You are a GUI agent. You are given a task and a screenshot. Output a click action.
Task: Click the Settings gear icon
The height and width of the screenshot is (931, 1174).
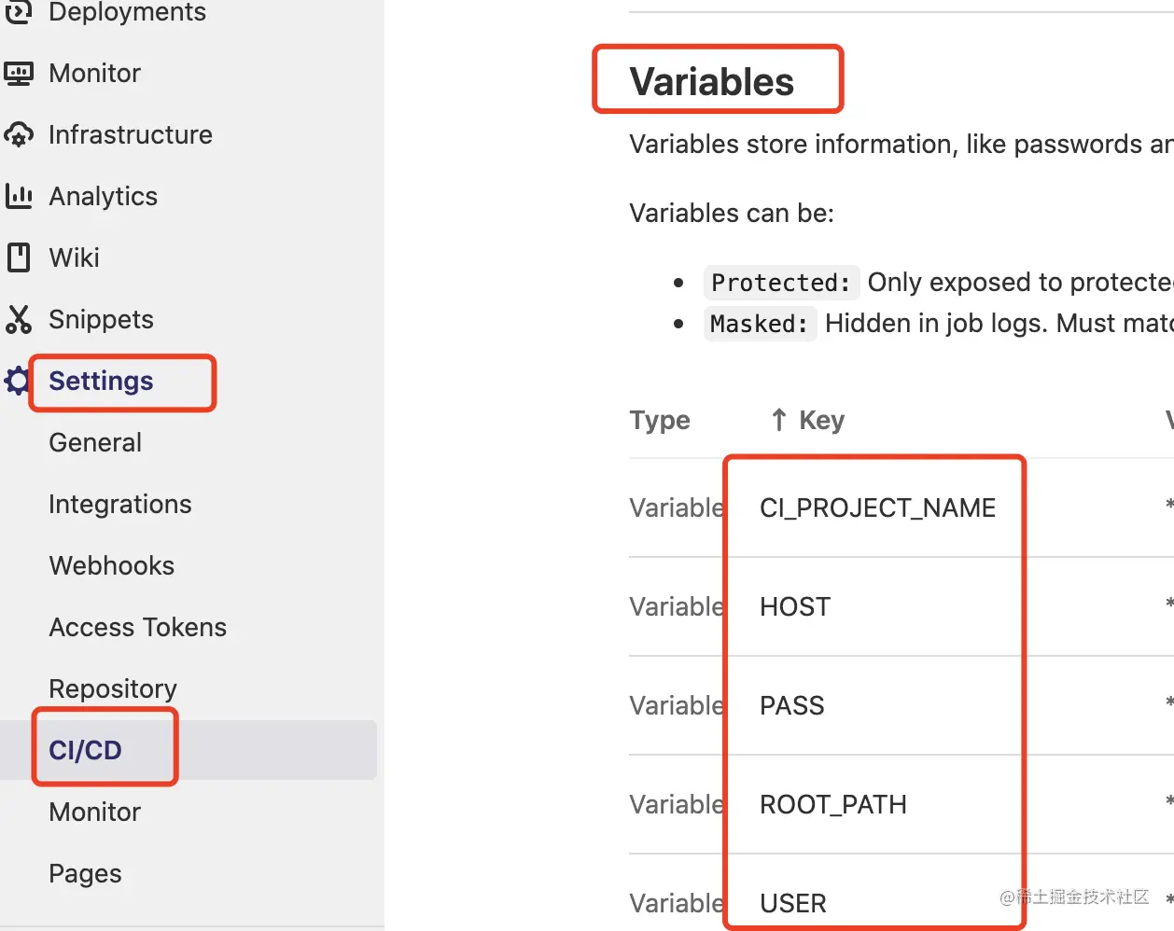[x=17, y=381]
